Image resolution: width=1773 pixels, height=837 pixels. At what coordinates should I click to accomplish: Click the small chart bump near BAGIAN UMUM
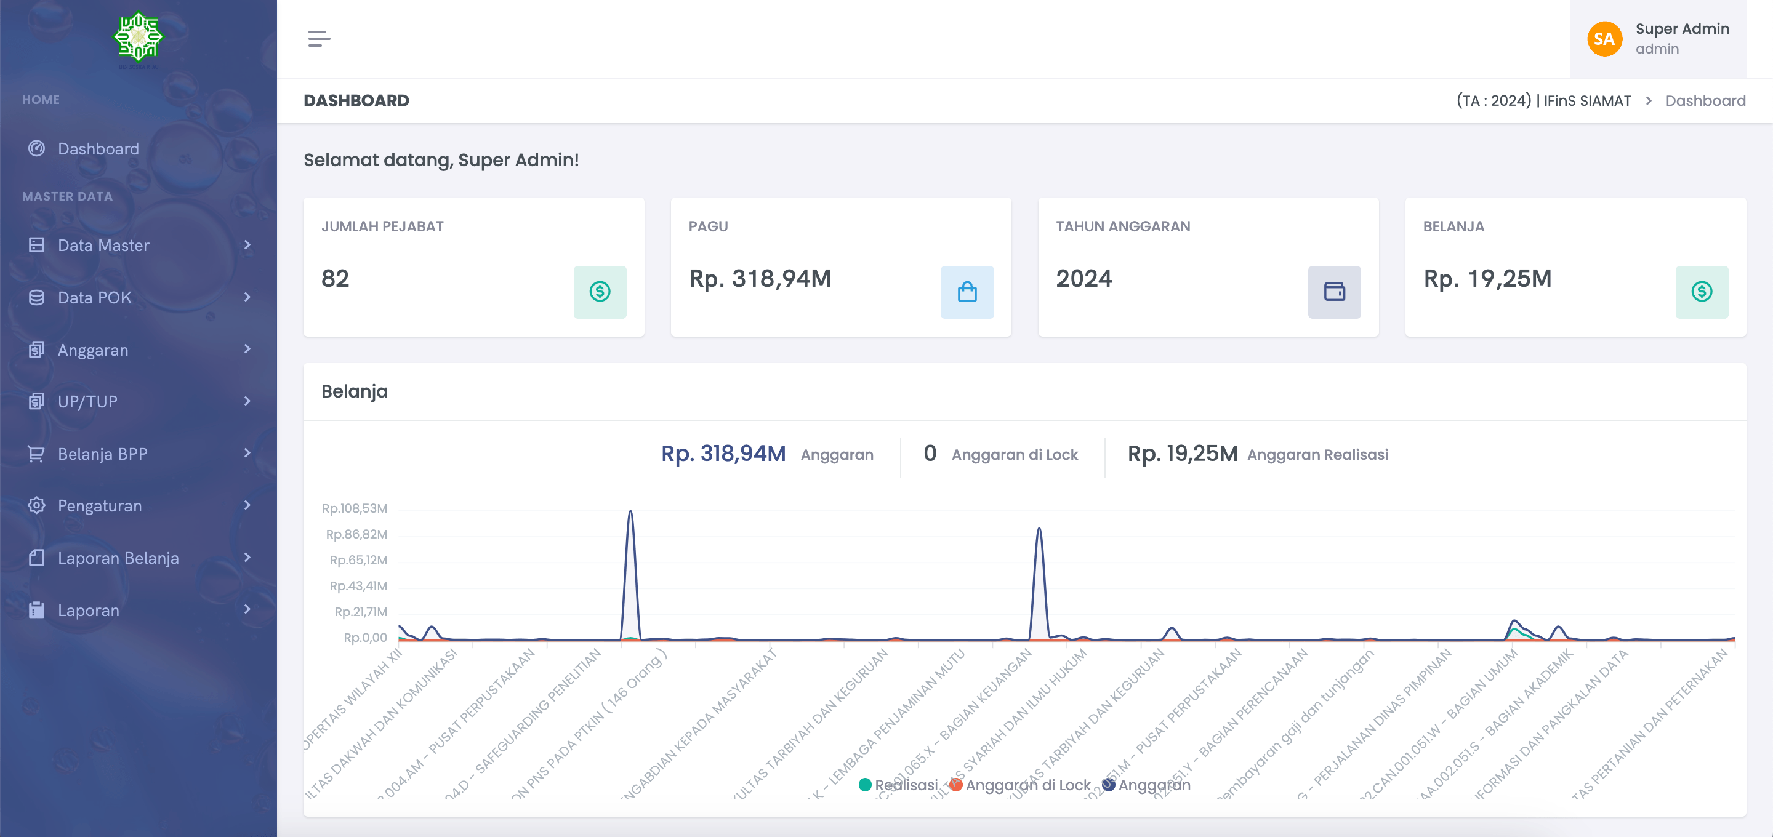(x=1514, y=622)
